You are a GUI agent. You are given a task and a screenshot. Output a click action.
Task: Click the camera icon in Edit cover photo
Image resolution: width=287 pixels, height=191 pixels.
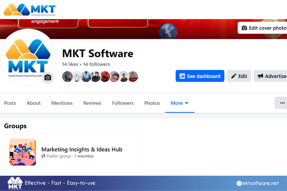pyautogui.click(x=244, y=28)
